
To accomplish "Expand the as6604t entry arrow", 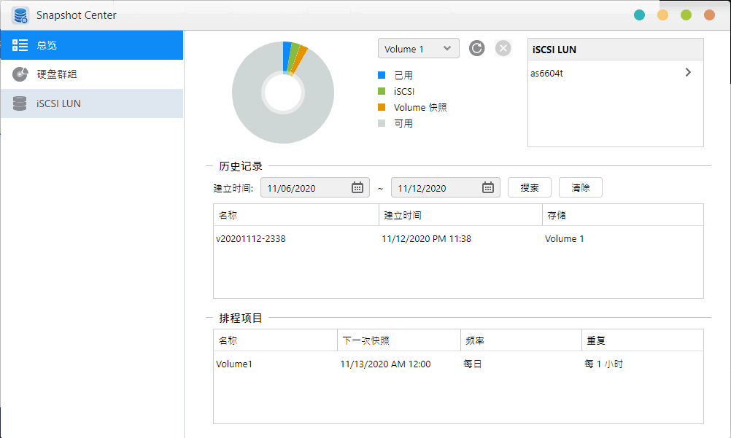I will tap(687, 72).
